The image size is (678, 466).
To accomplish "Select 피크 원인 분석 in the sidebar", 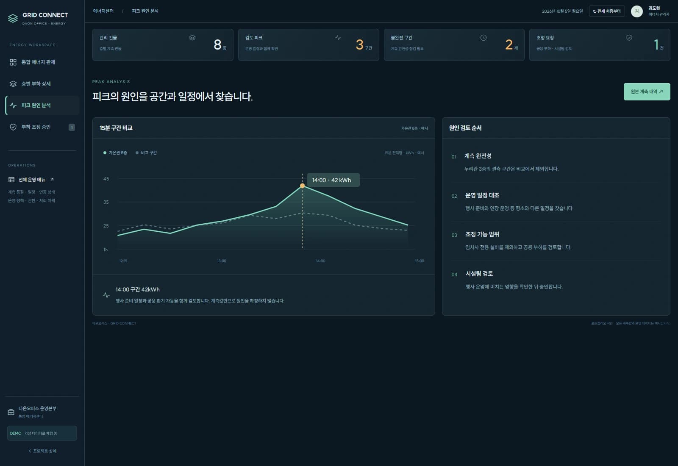I will [x=42, y=105].
